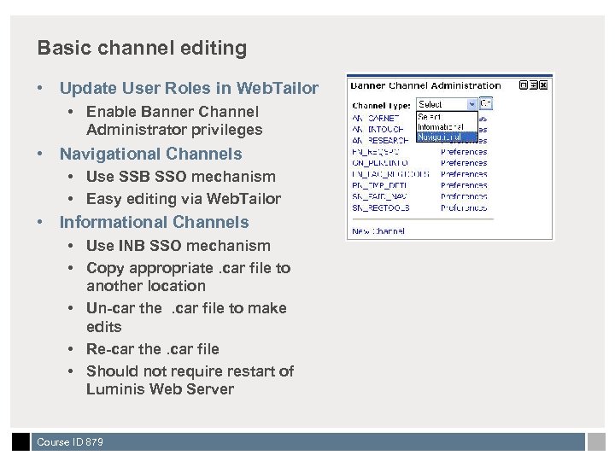The height and width of the screenshot is (461, 615).
Task: Choose the highlighted Navigational option
Action: [x=447, y=137]
